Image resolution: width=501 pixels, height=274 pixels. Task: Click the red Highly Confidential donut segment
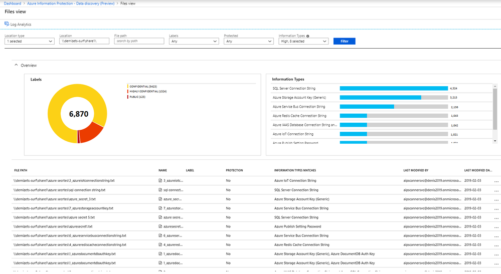[x=91, y=133]
